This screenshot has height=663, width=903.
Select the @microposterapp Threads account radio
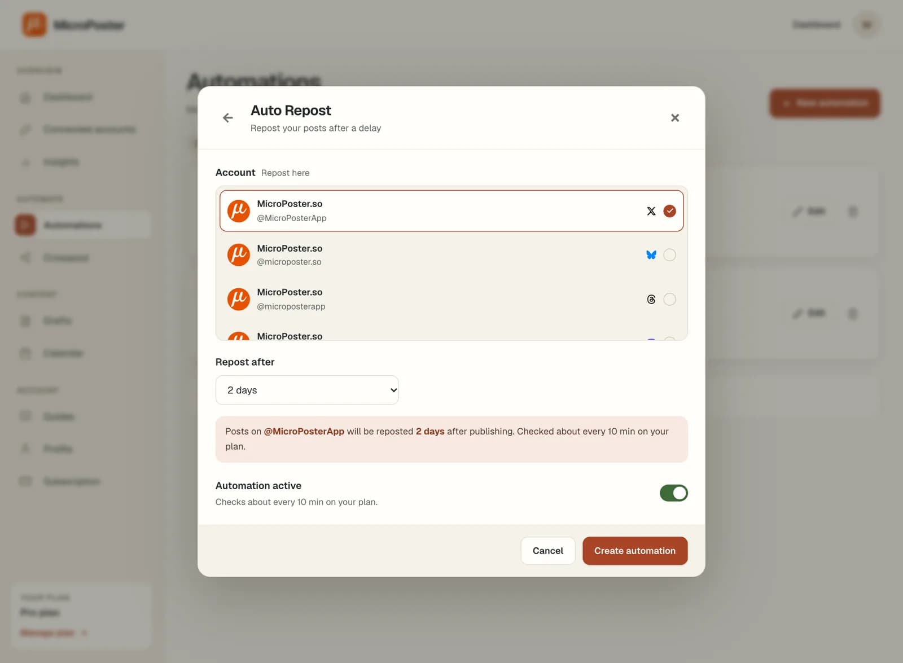(669, 299)
